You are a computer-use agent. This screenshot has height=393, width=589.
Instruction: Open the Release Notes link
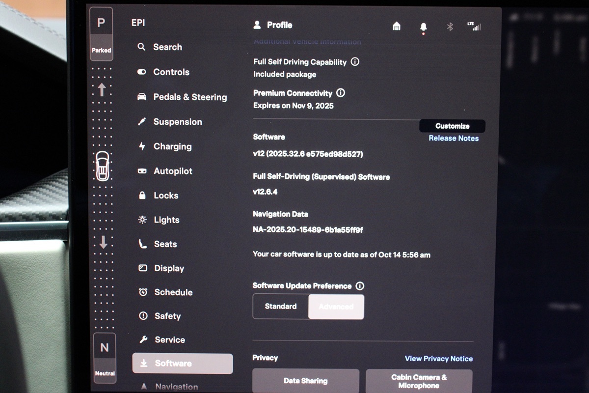pos(452,138)
